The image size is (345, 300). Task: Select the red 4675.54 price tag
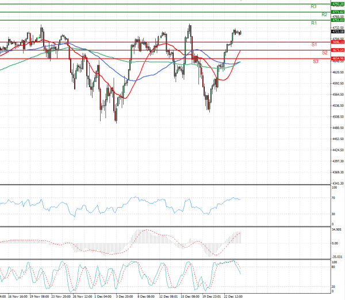[x=338, y=50]
